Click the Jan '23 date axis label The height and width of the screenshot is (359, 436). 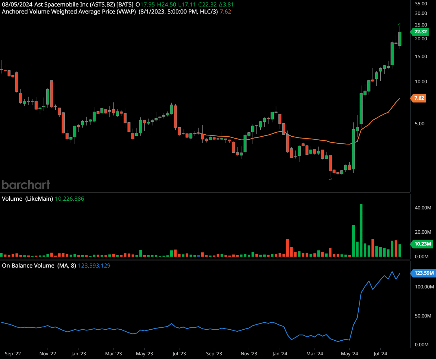point(79,354)
